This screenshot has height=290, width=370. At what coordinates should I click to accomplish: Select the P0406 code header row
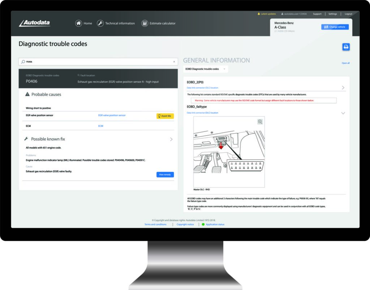(98, 78)
